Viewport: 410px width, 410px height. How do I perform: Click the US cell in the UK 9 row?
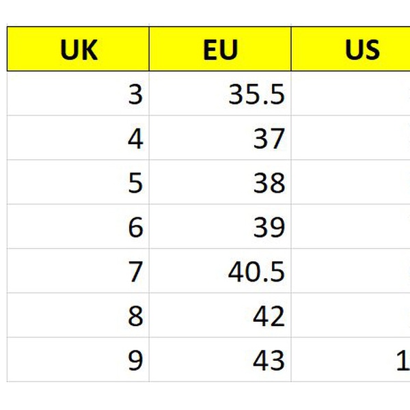[x=351, y=360]
